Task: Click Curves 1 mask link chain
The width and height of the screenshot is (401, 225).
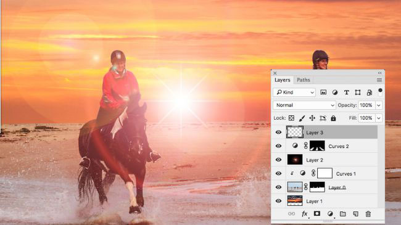Action: tap(313, 173)
